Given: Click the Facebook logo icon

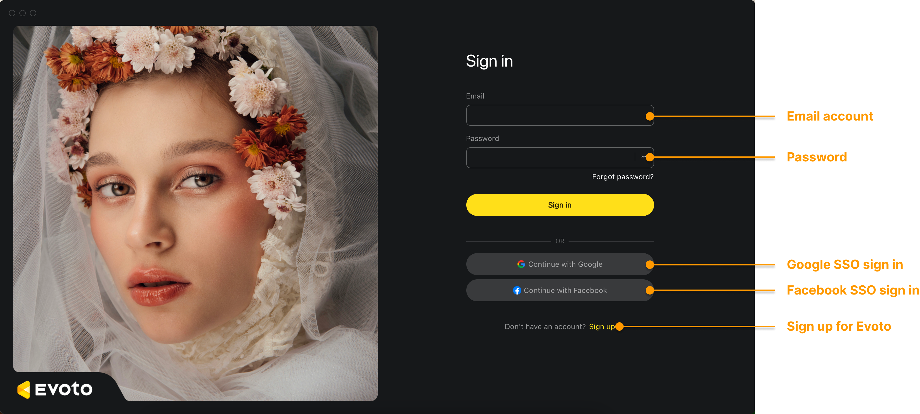Looking at the screenshot, I should pyautogui.click(x=517, y=291).
